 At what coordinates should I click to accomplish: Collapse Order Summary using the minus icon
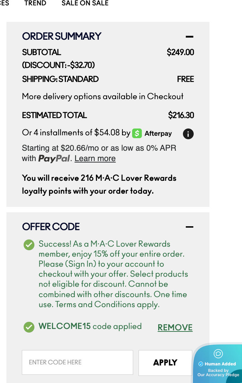click(189, 37)
